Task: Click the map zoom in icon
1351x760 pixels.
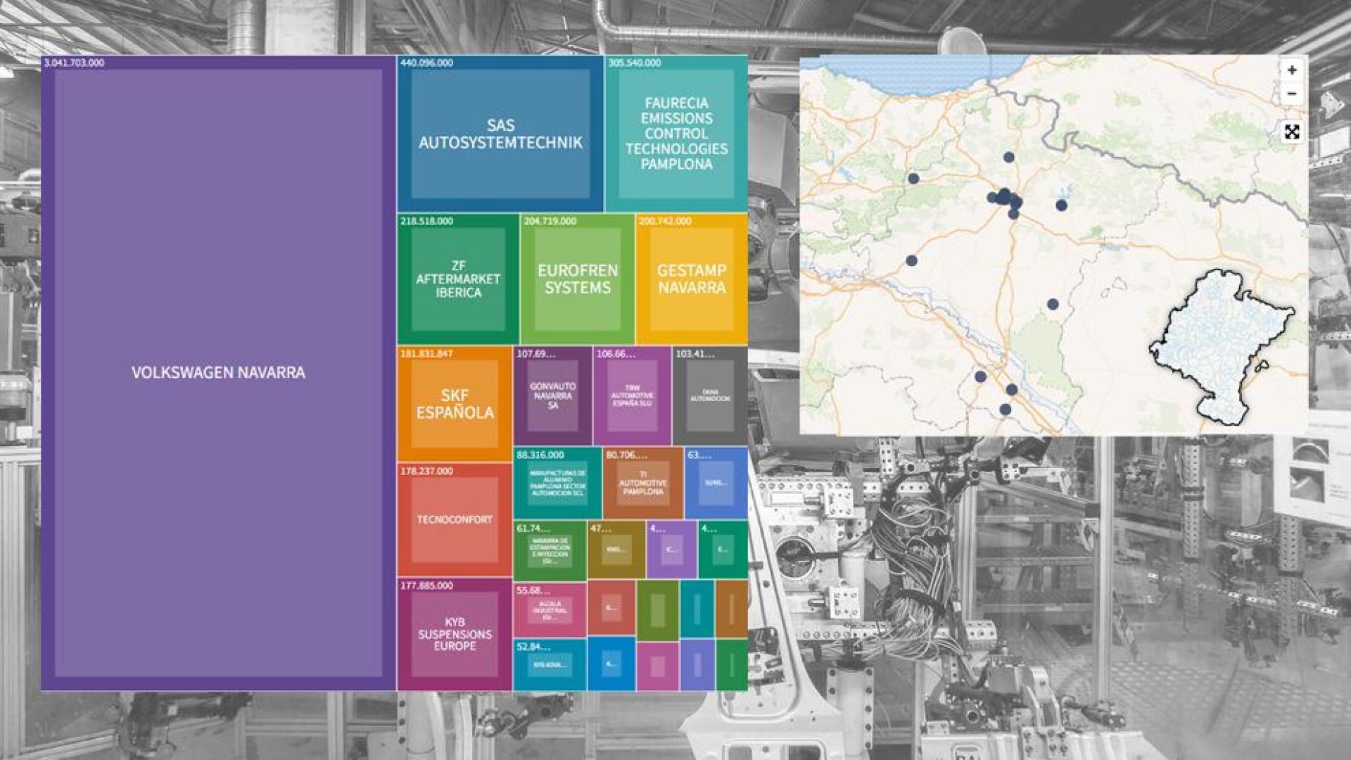Action: (x=1292, y=70)
